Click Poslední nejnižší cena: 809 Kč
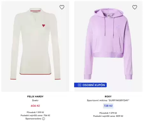The height and width of the screenshot is (127, 144). (108, 116)
